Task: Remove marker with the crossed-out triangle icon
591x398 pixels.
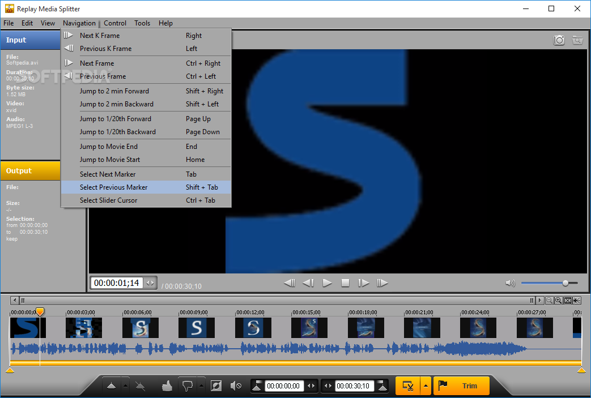Action: click(140, 386)
